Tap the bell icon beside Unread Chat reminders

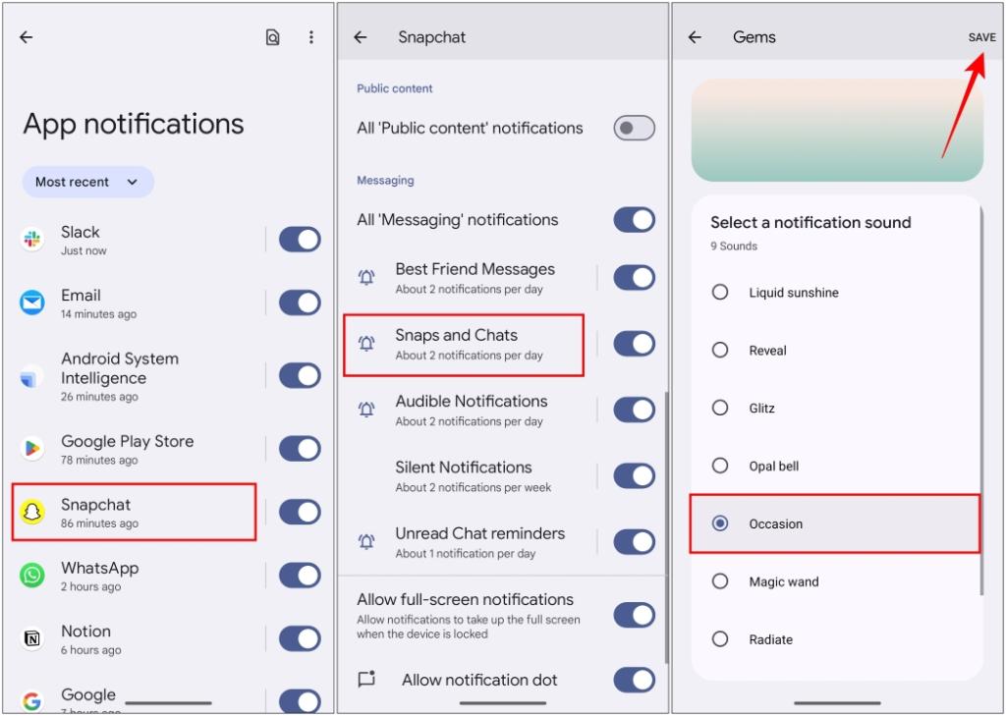(365, 541)
